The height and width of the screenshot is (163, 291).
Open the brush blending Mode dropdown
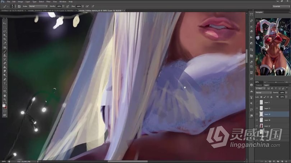pos(38,6)
